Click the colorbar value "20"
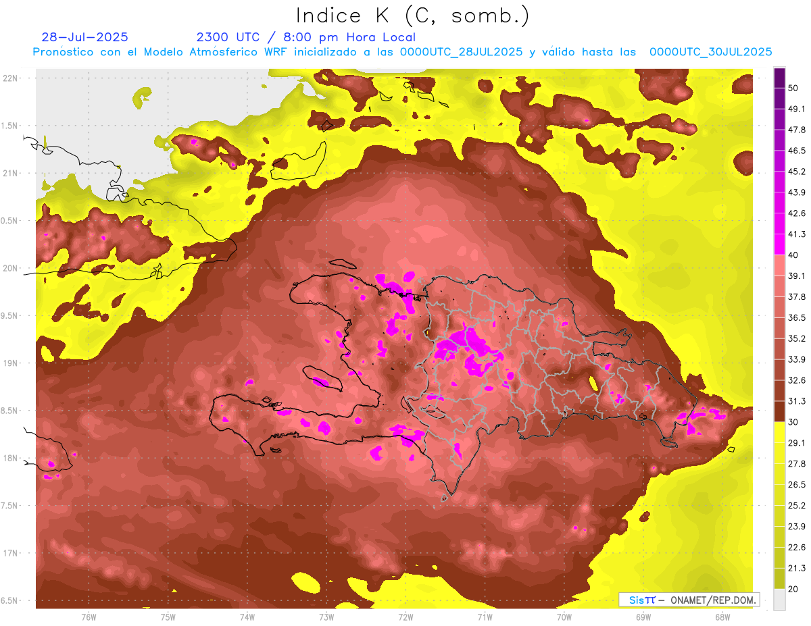 point(793,589)
